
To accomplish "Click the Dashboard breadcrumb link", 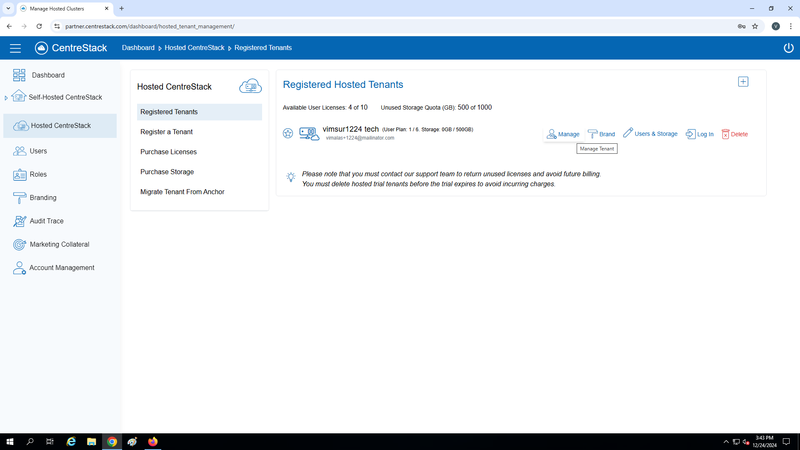I will [x=138, y=48].
